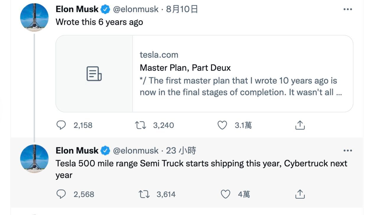
Task: Open Elon Musk's avatar on the first tweet
Action: pyautogui.click(x=34, y=17)
